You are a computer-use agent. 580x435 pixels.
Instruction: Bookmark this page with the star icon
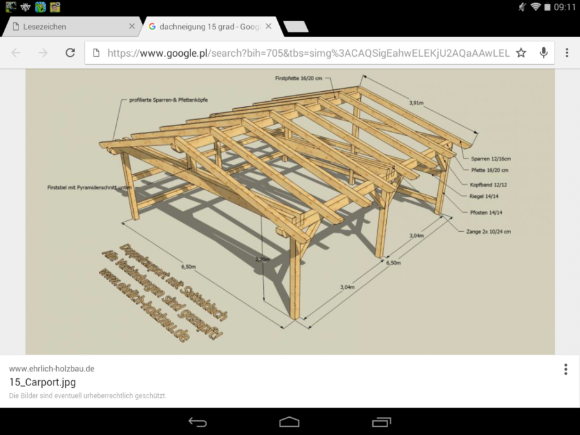click(521, 53)
